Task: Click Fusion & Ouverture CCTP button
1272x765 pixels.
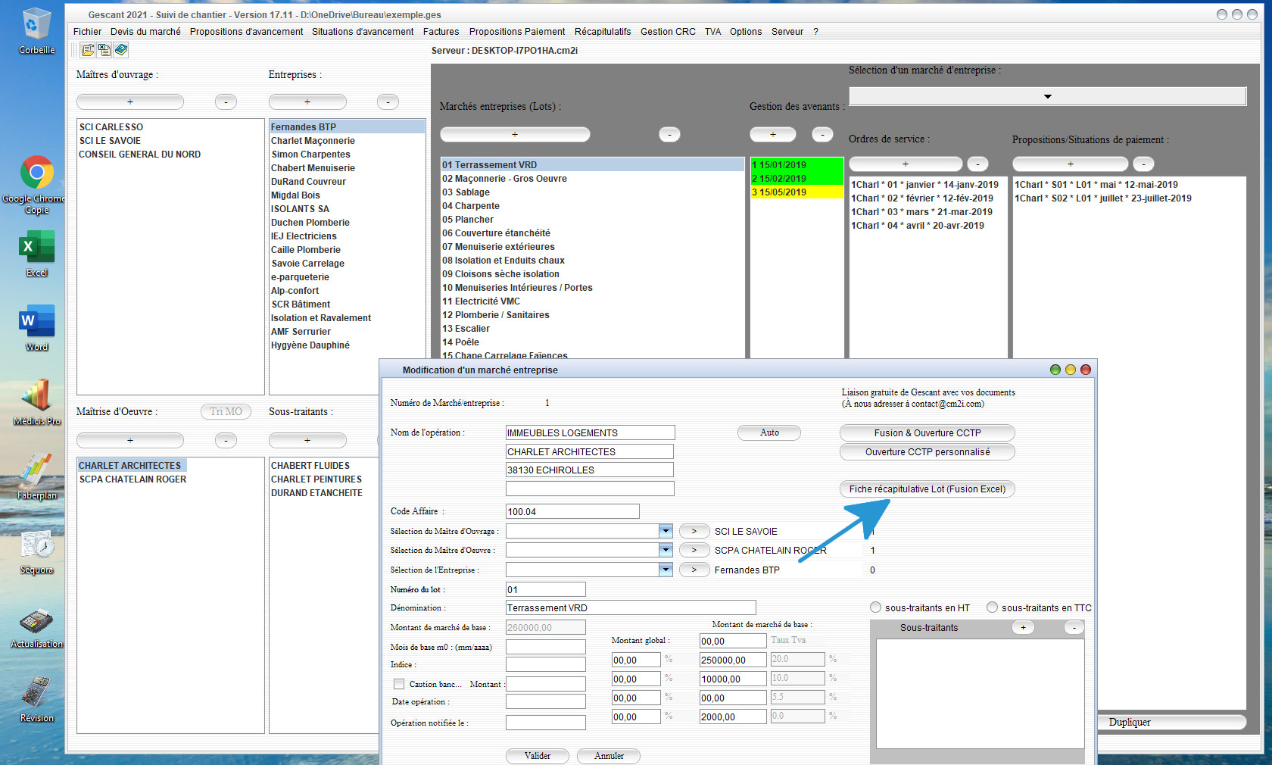Action: coord(927,432)
